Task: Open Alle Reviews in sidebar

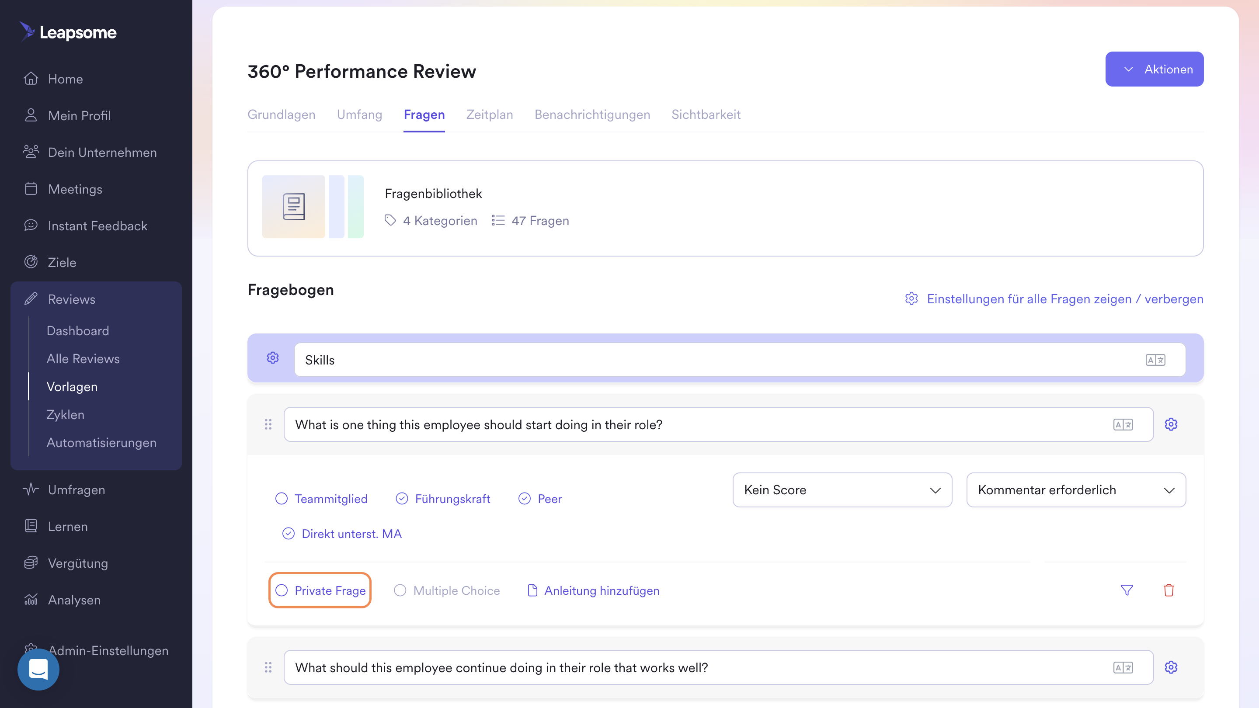Action: pyautogui.click(x=83, y=358)
